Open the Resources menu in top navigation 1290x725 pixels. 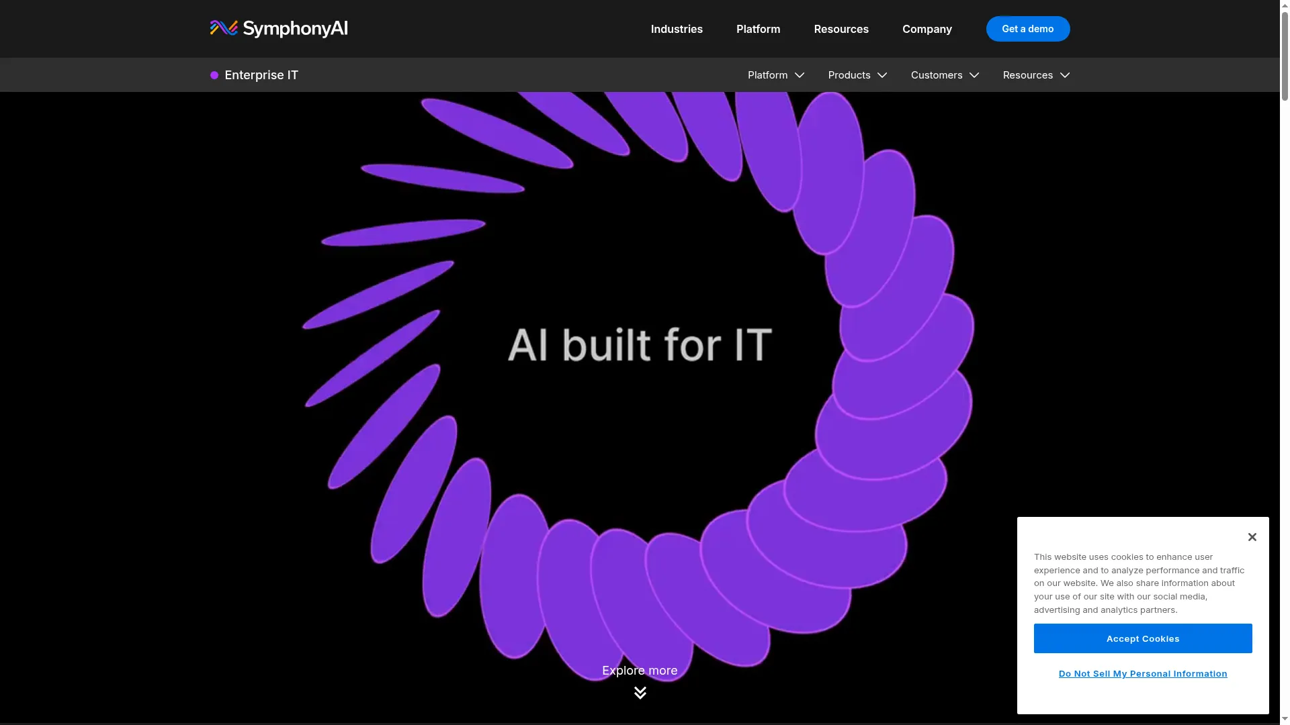pyautogui.click(x=841, y=29)
